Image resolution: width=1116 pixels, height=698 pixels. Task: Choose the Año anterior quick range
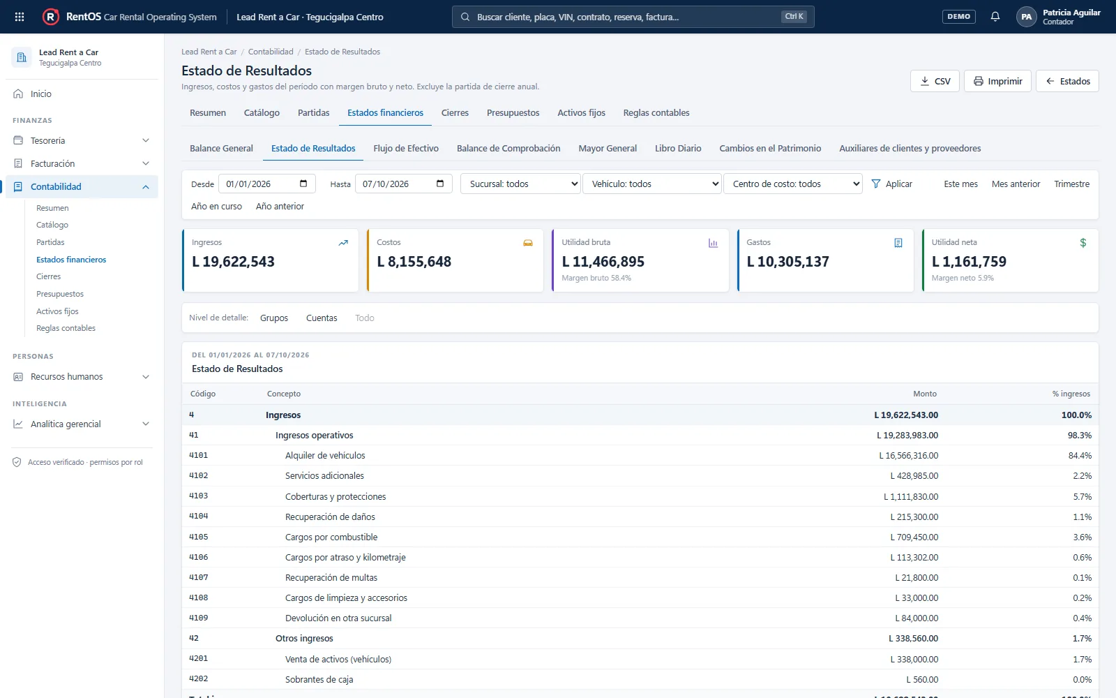pos(280,206)
